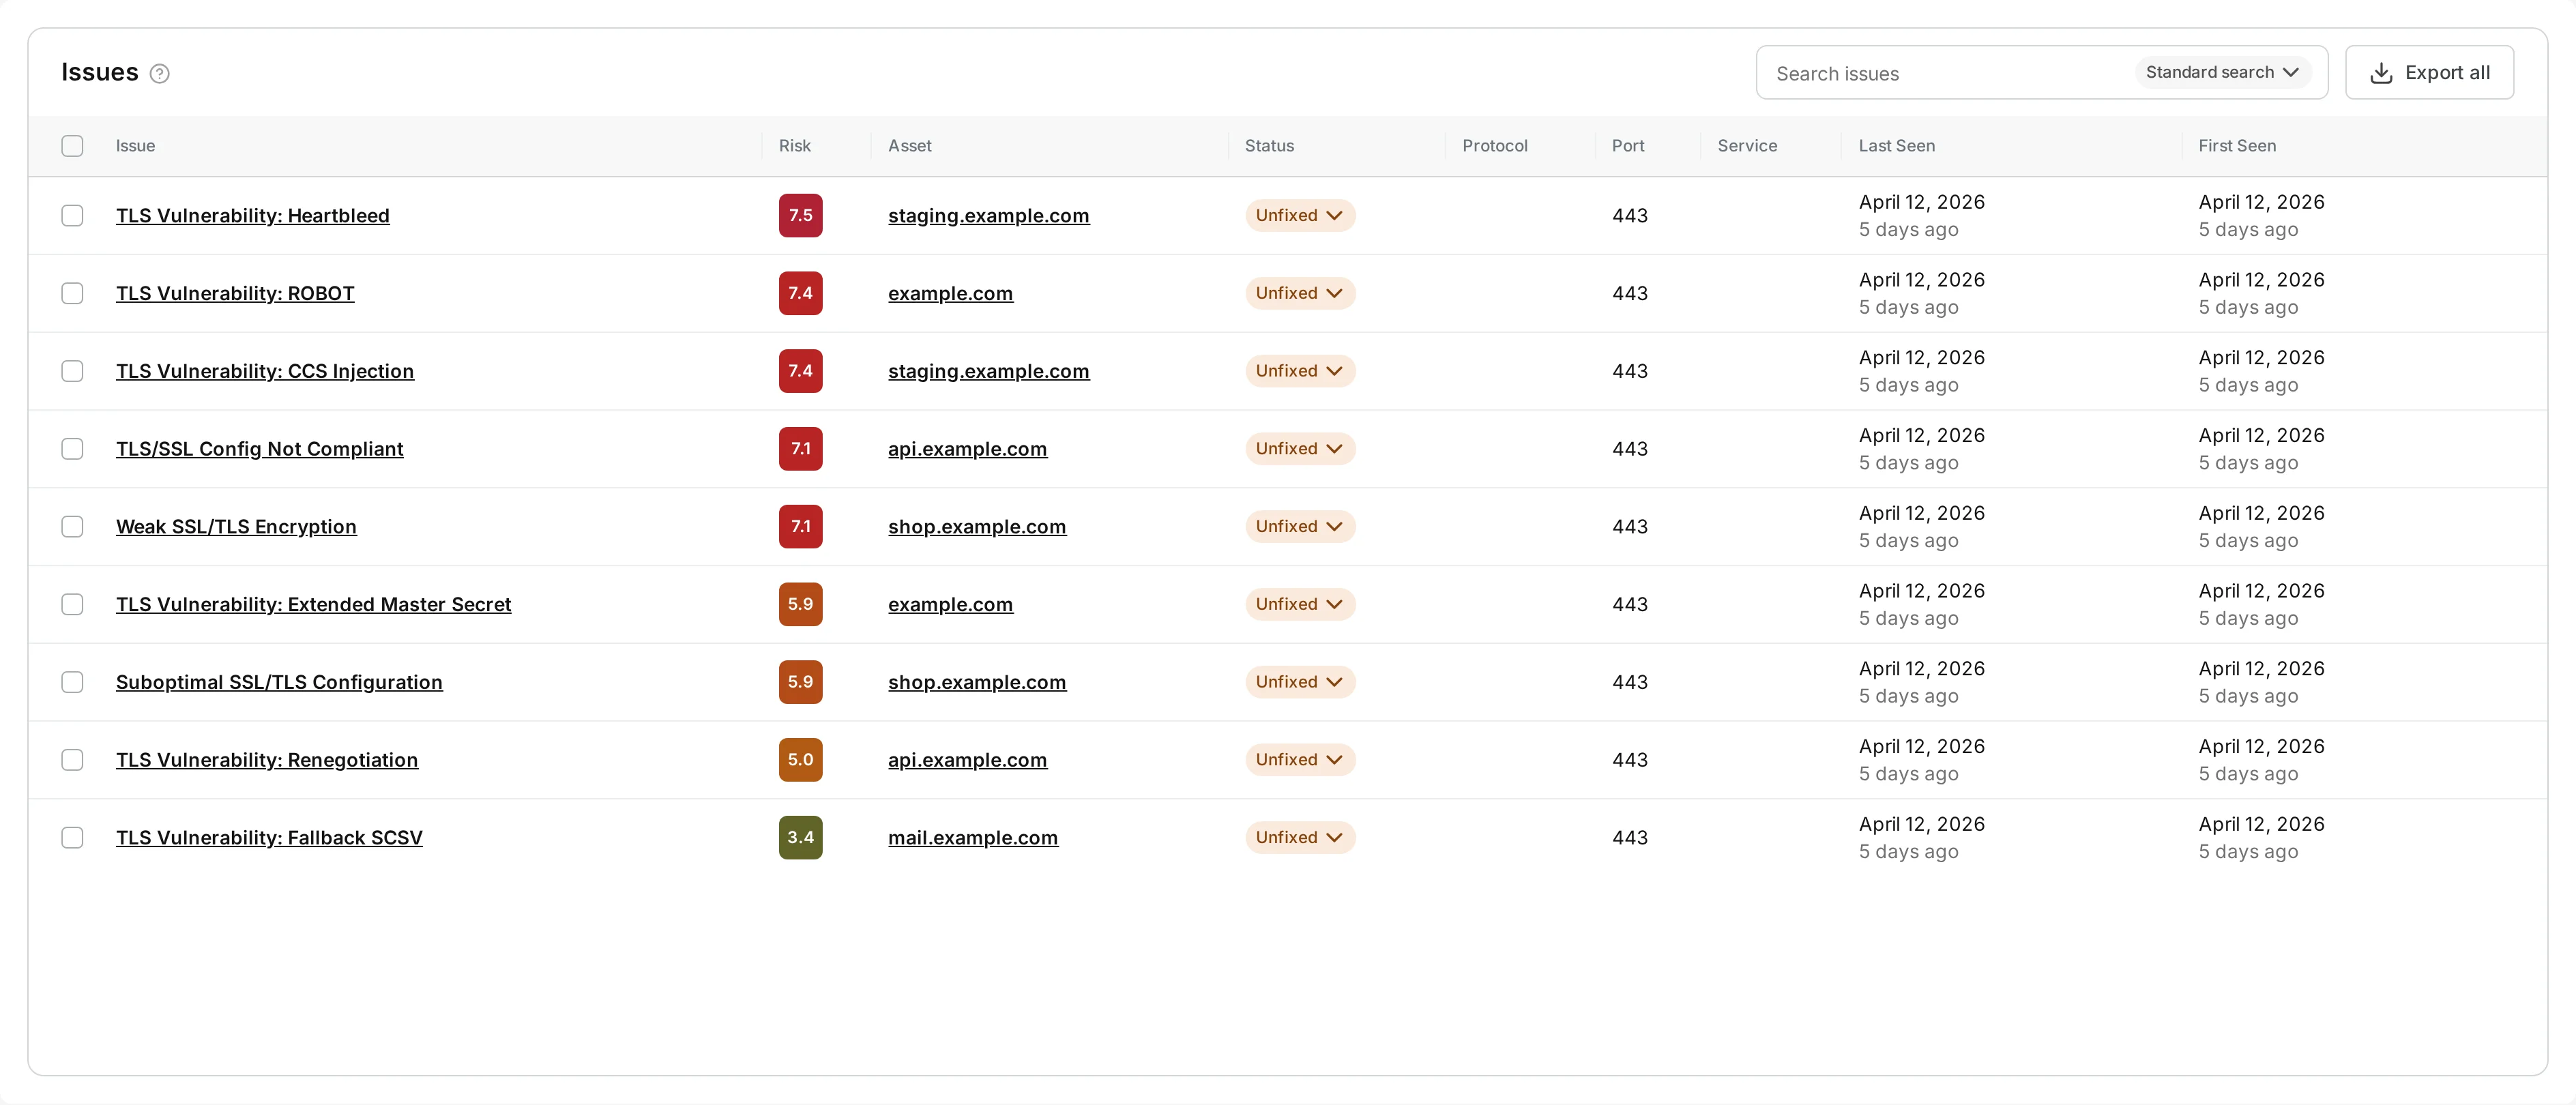Change status of Renegotiation issue
The image size is (2576, 1105).
[1299, 760]
